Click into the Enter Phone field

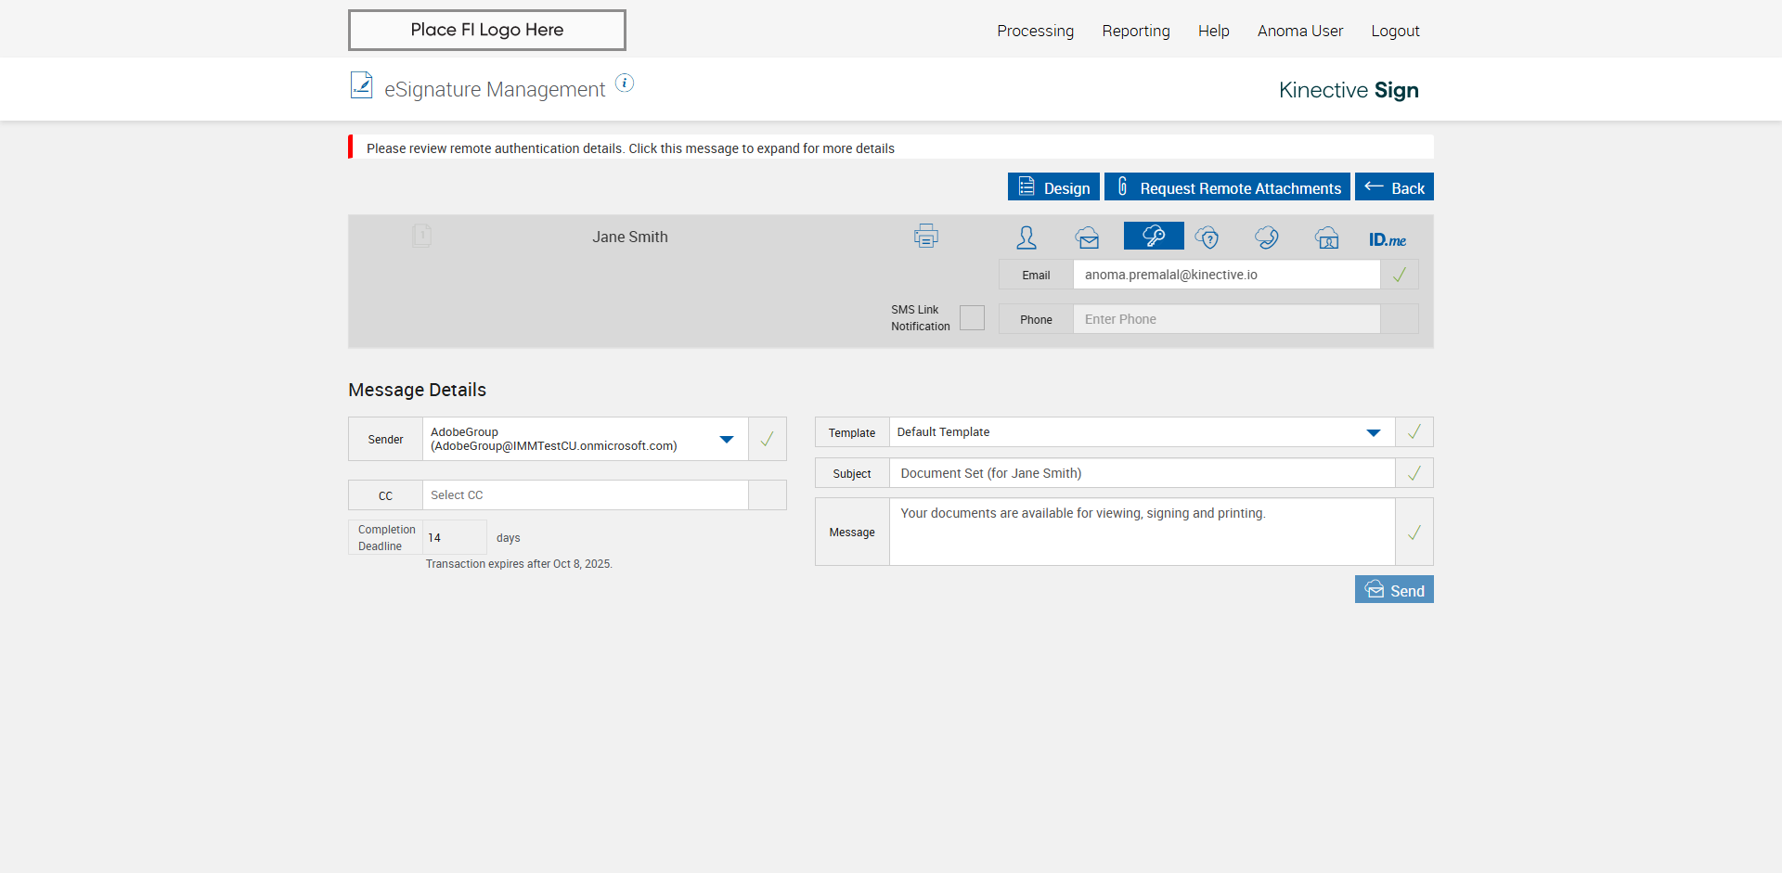1227,319
